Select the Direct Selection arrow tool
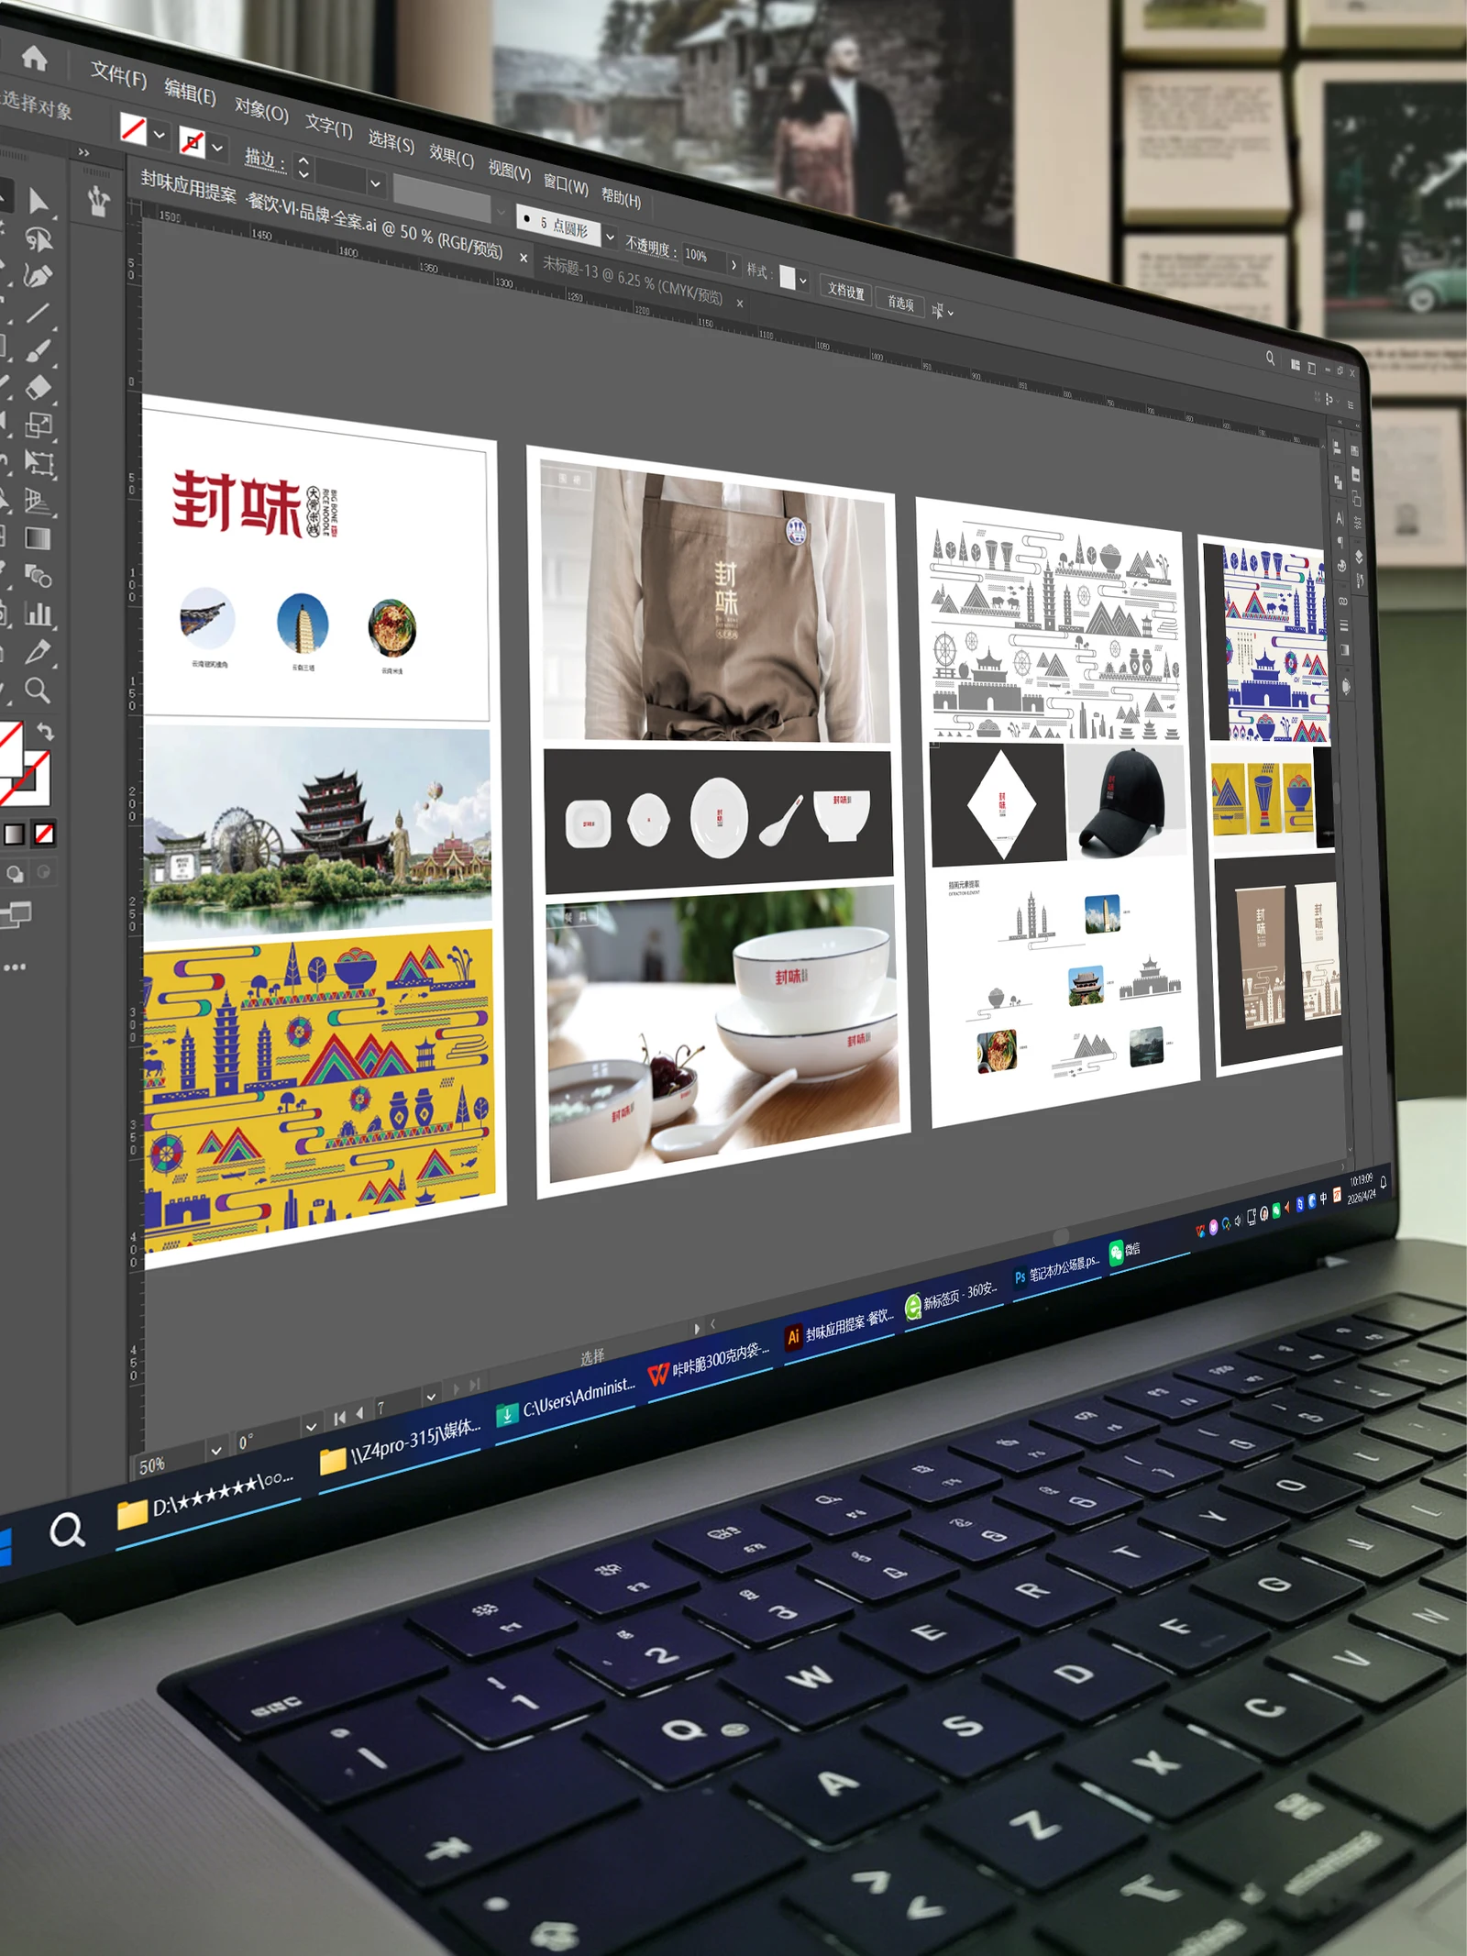This screenshot has height=1956, width=1467. 39,200
